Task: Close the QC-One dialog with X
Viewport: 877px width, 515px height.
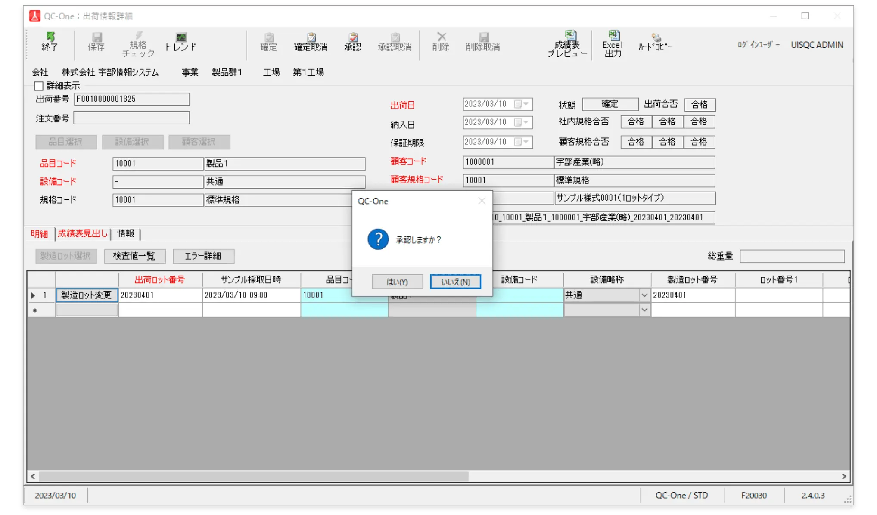Action: point(482,201)
